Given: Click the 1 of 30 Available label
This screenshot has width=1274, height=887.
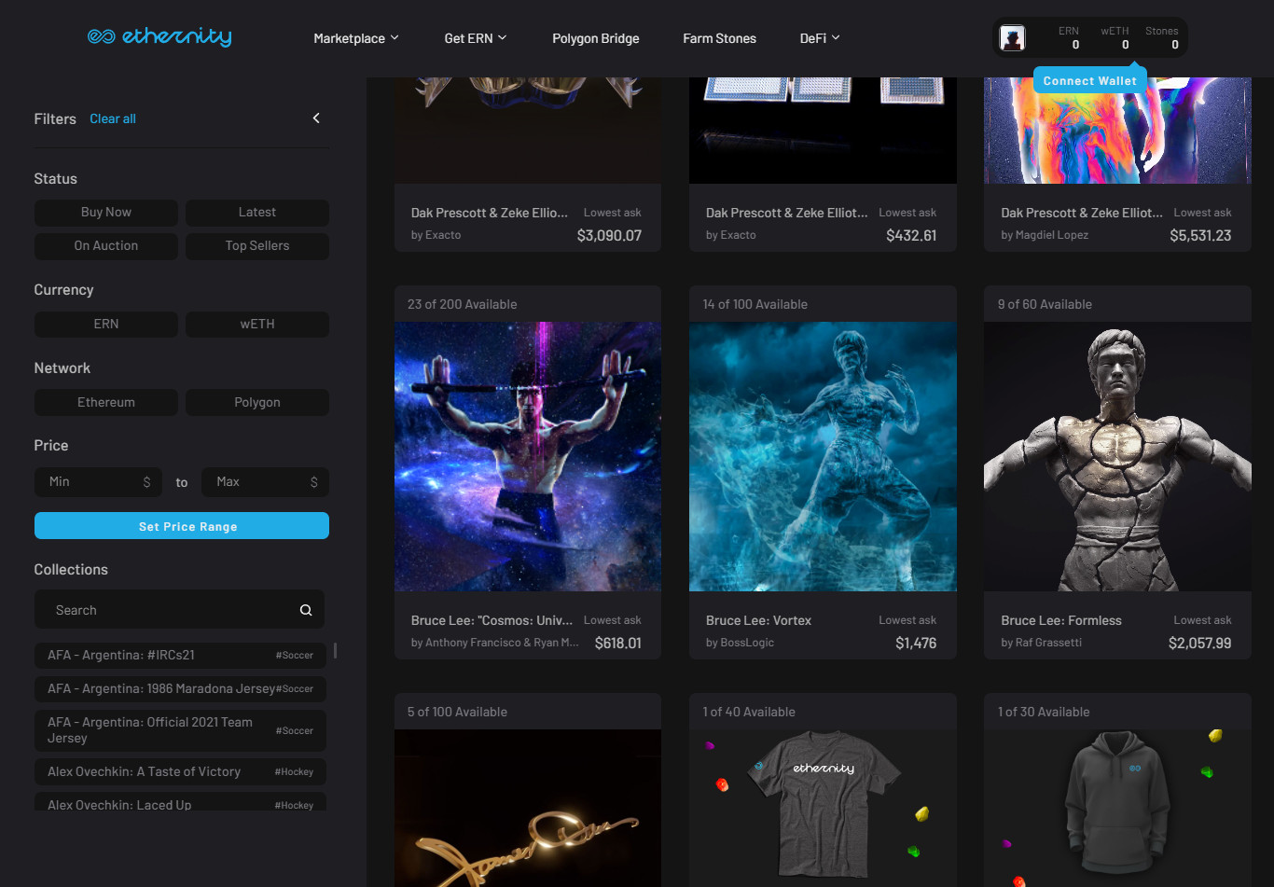Looking at the screenshot, I should coord(1044,712).
